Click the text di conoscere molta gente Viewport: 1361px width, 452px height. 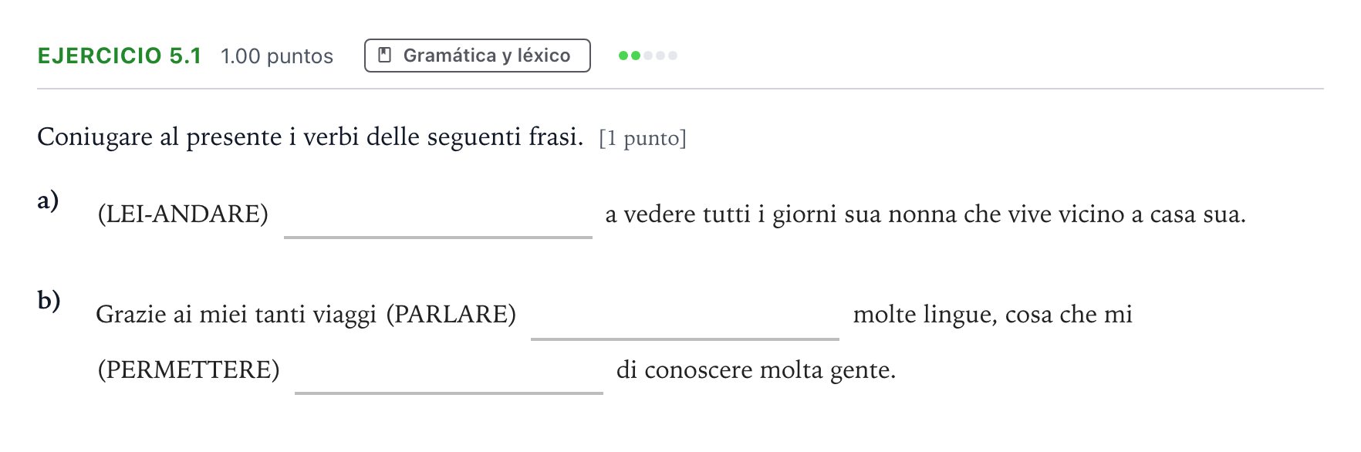(756, 370)
